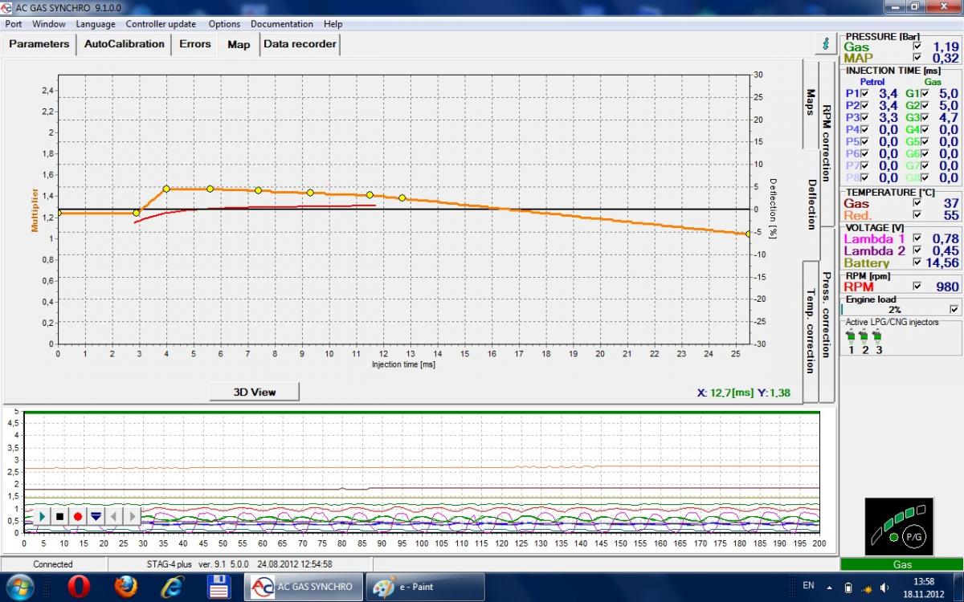Image resolution: width=964 pixels, height=602 pixels.
Task: Select the map point at 12.7 ms
Action: coord(402,198)
